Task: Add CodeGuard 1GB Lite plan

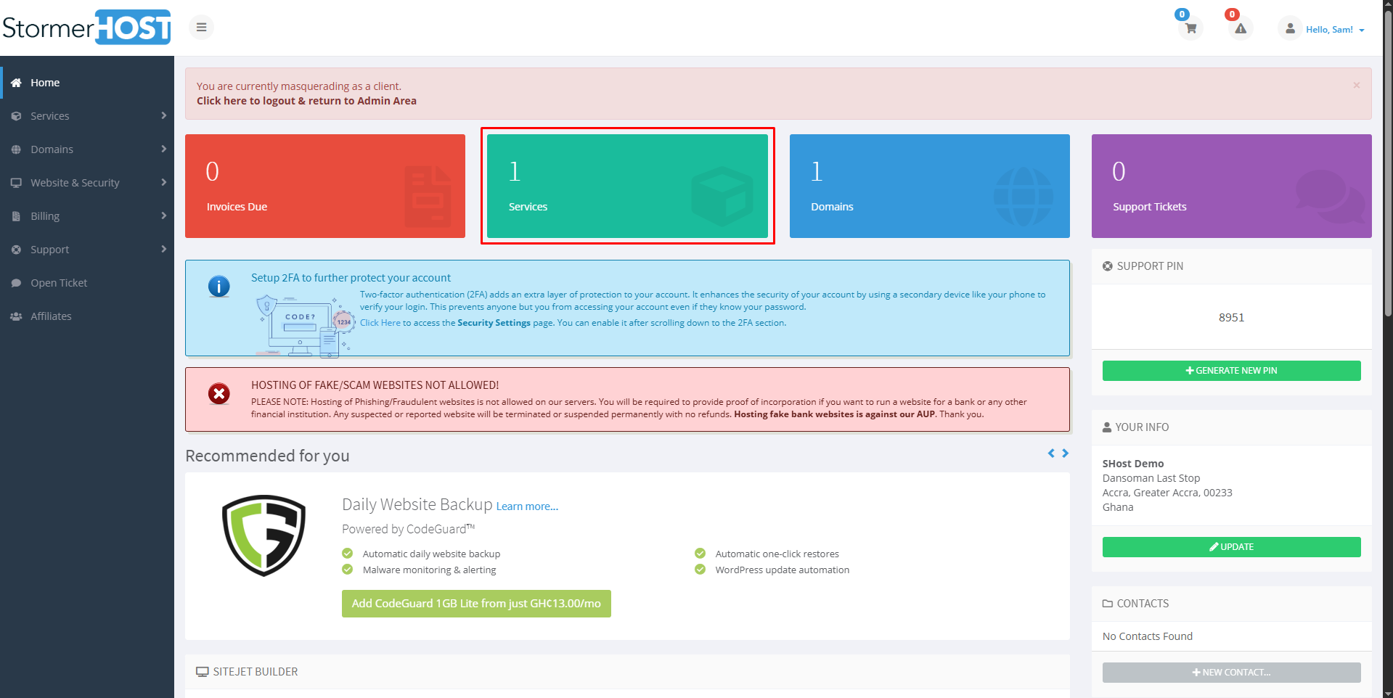Action: 476,604
